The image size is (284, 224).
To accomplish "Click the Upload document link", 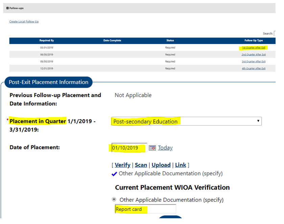I will [161, 165].
